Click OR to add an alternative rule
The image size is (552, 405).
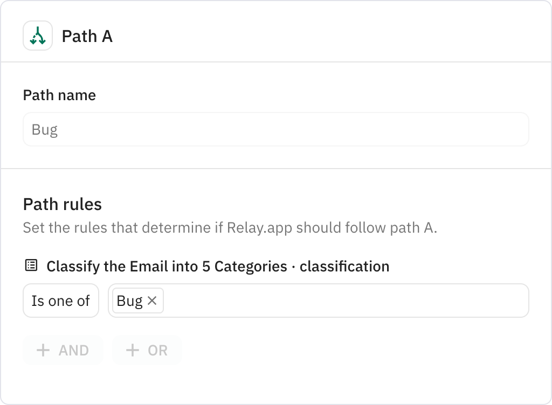point(147,350)
